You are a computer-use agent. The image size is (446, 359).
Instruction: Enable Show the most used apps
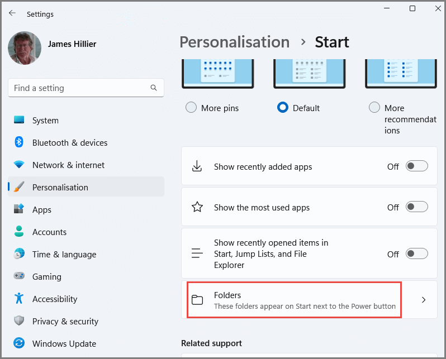(417, 207)
